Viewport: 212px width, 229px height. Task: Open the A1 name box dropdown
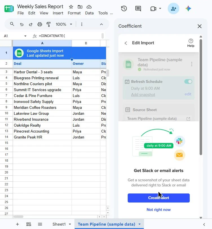pos(25,36)
